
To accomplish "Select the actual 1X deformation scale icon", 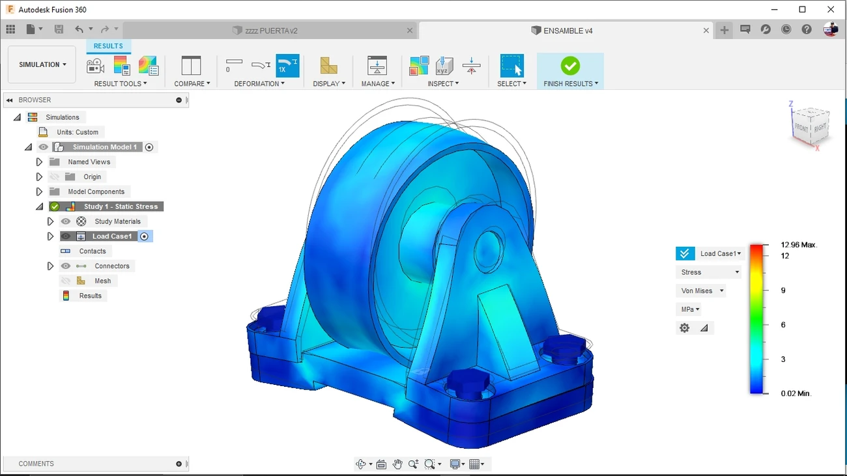I will 287,66.
